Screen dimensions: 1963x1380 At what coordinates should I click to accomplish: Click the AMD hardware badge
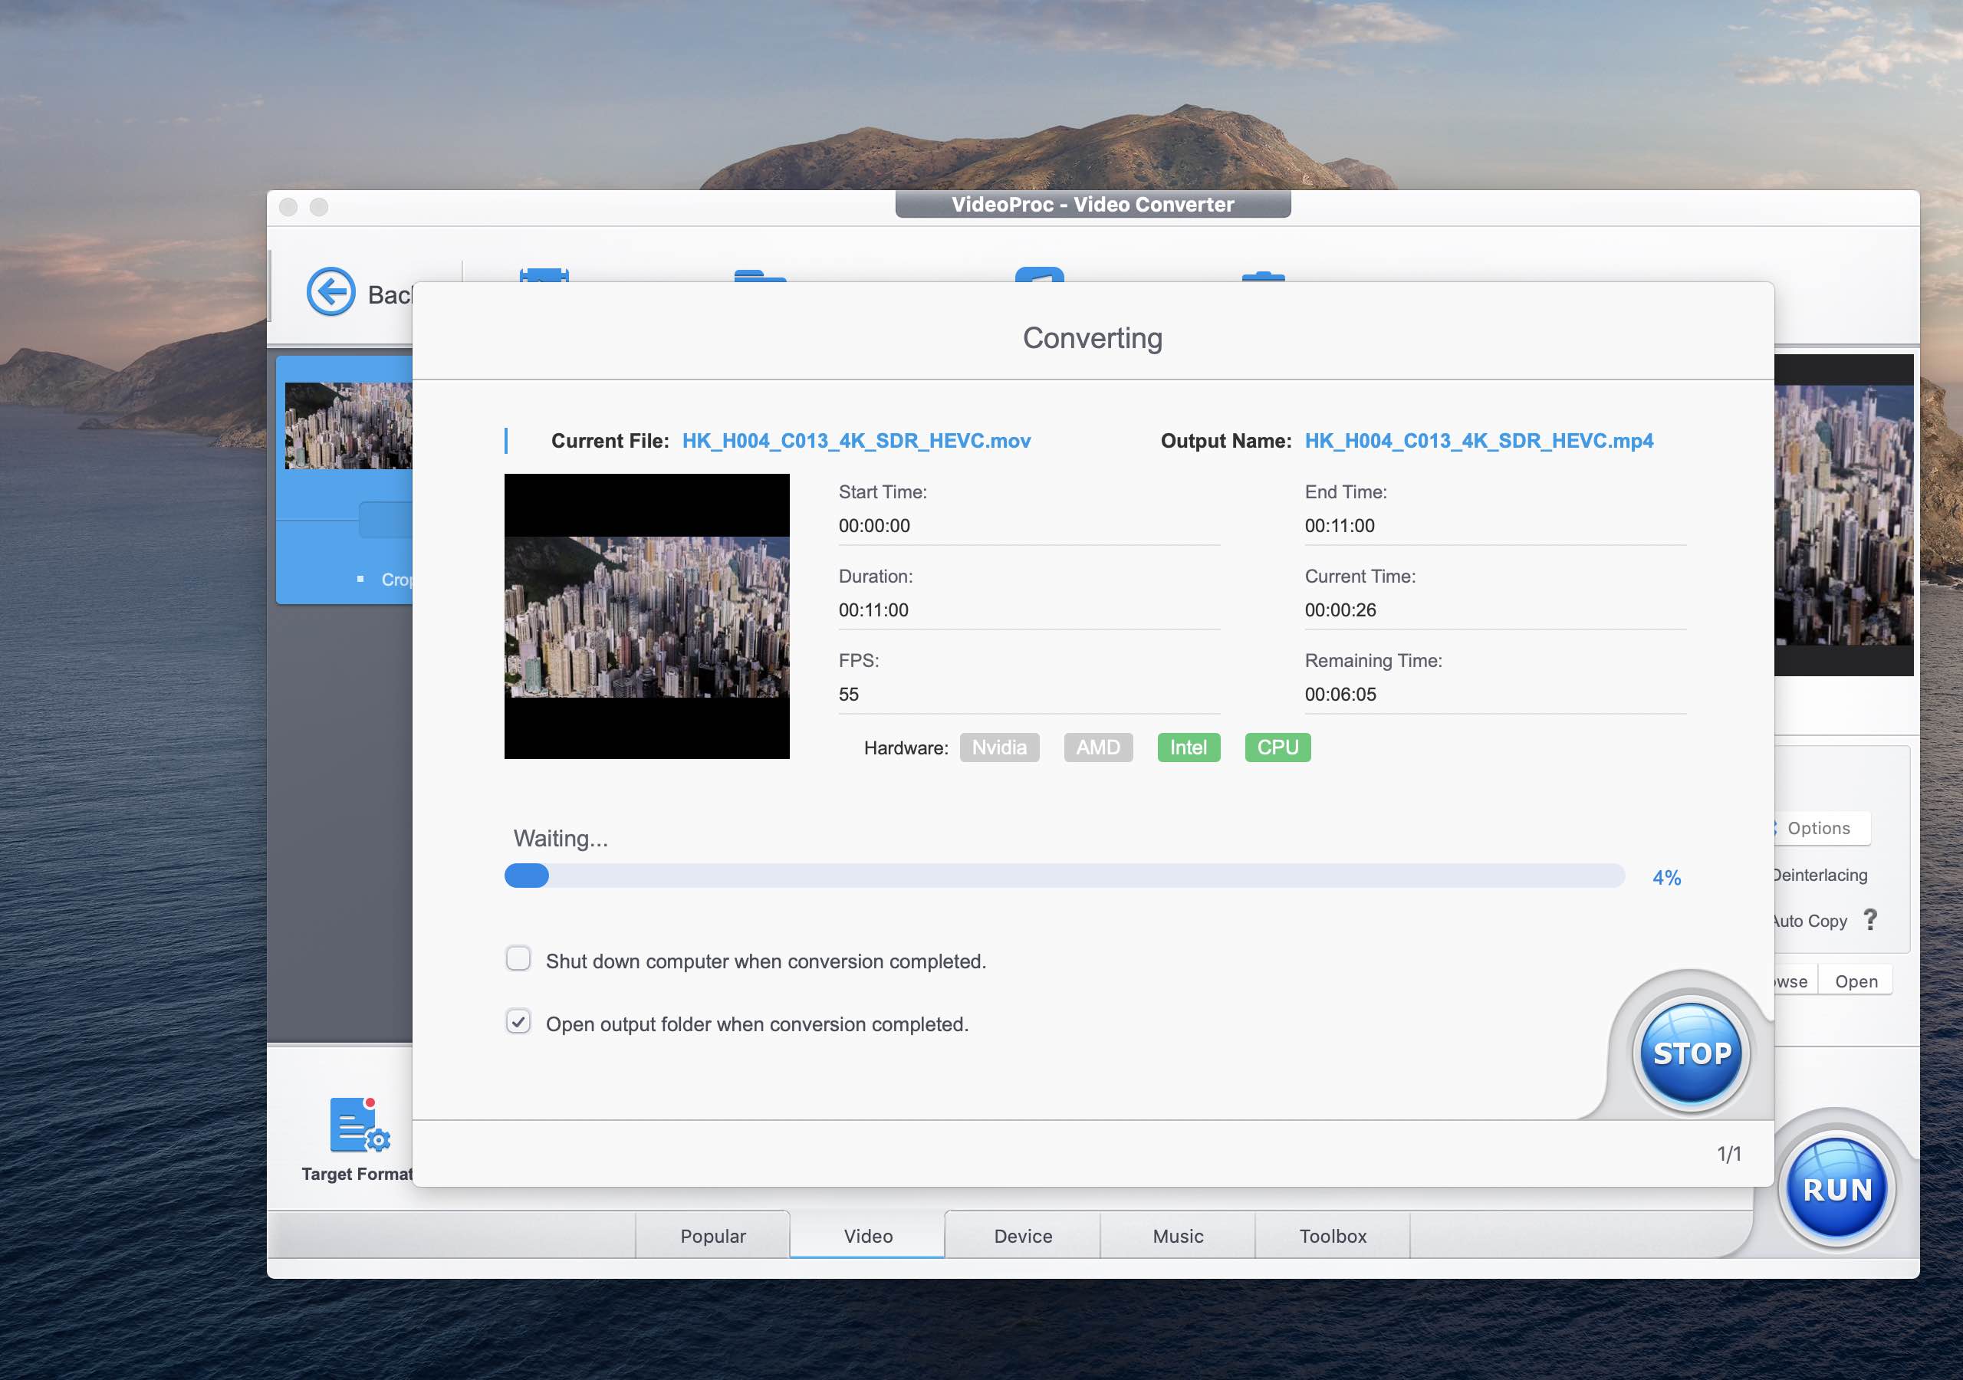click(x=1098, y=747)
